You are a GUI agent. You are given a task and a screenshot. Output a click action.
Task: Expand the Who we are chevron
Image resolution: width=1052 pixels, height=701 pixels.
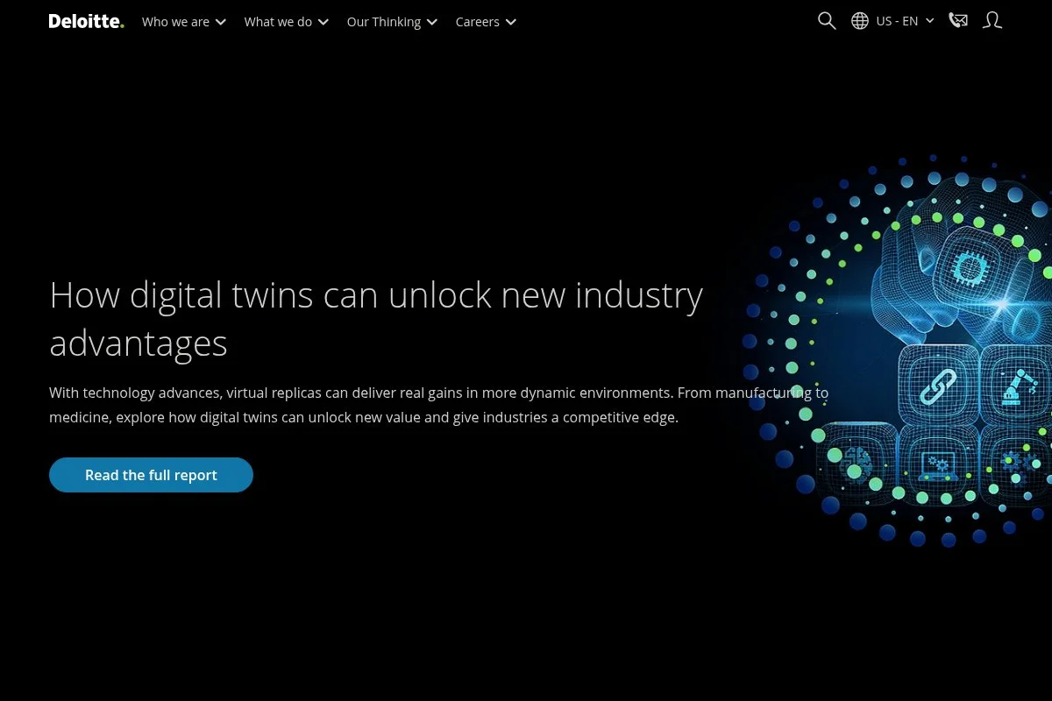(220, 22)
